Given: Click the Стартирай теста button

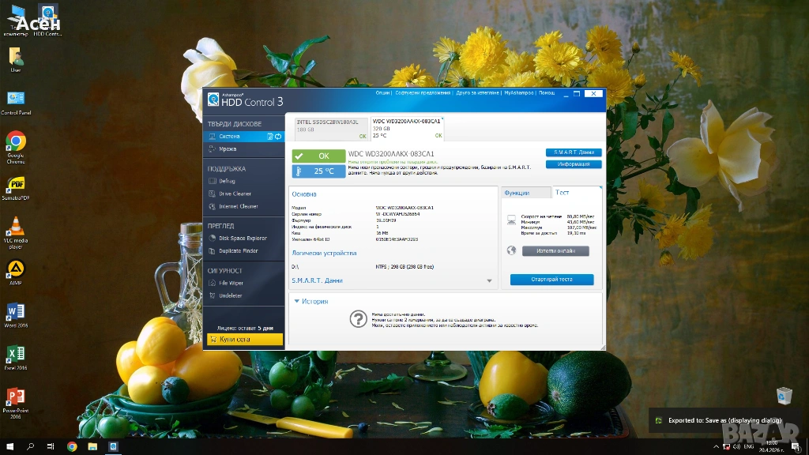Looking at the screenshot, I should (551, 280).
